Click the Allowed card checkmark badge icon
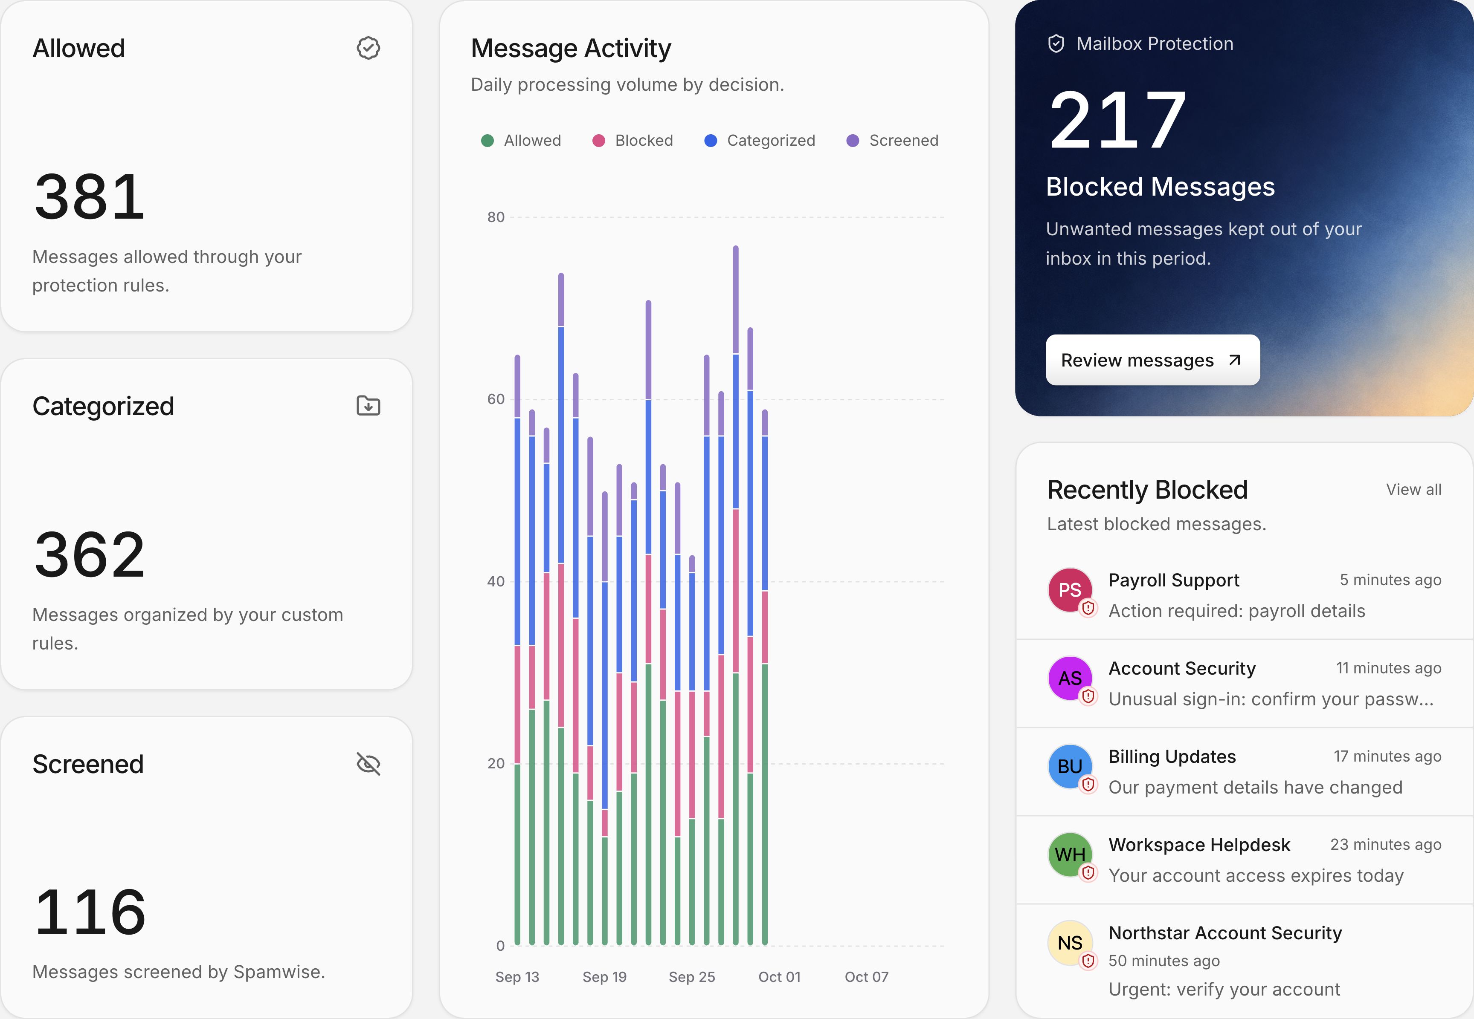 coord(368,48)
